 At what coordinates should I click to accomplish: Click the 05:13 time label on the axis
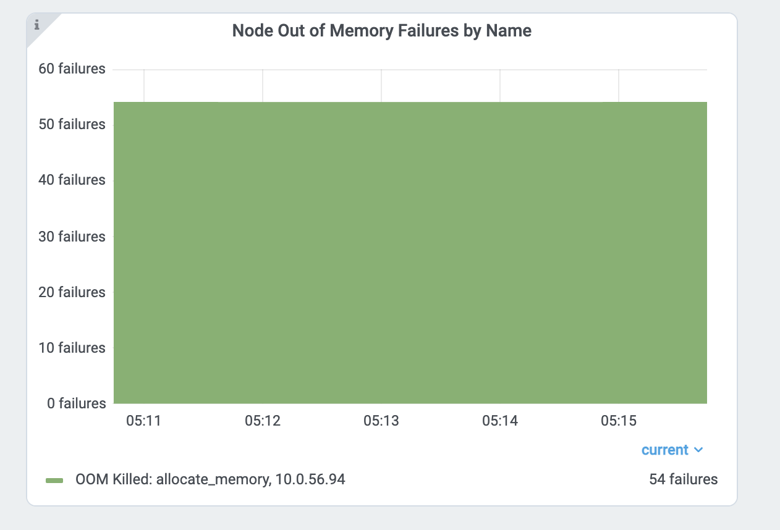381,421
